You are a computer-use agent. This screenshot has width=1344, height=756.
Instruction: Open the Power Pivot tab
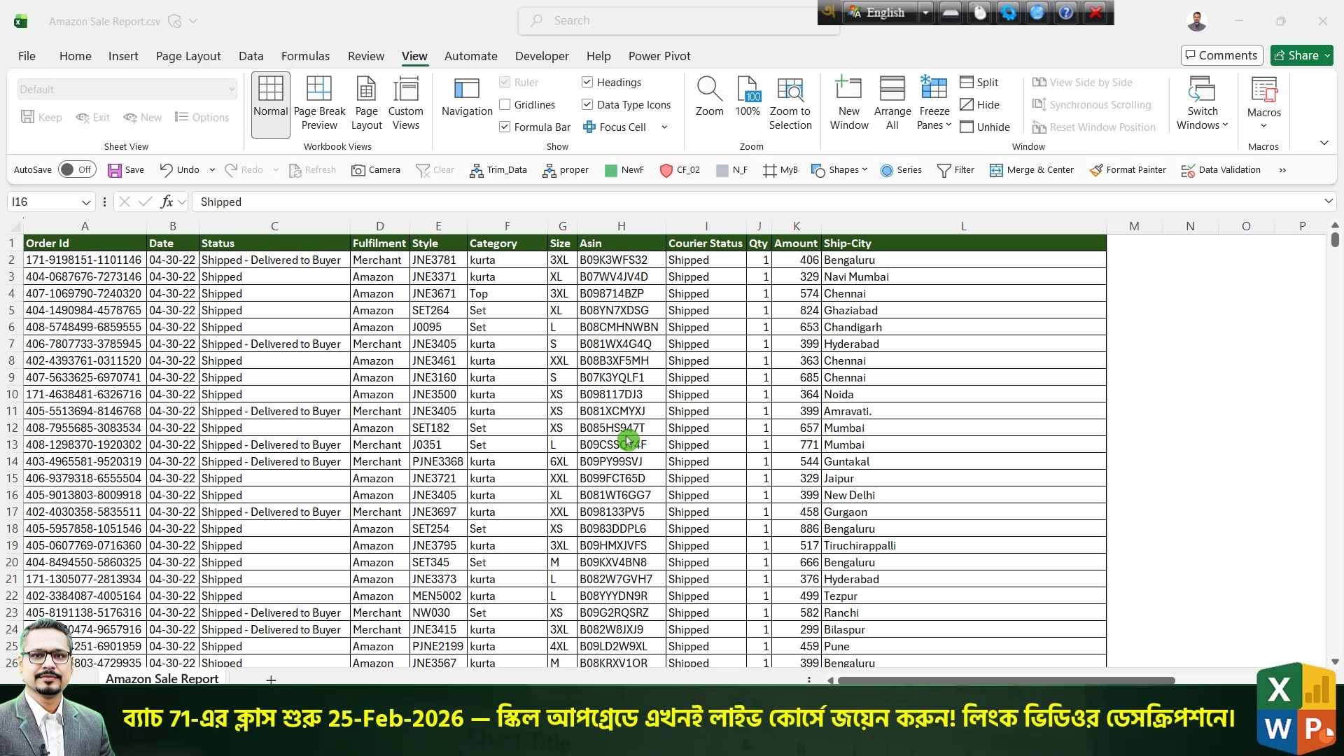(x=659, y=56)
